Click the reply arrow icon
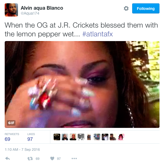Viewport: 162px width, 164px height. pos(7,158)
